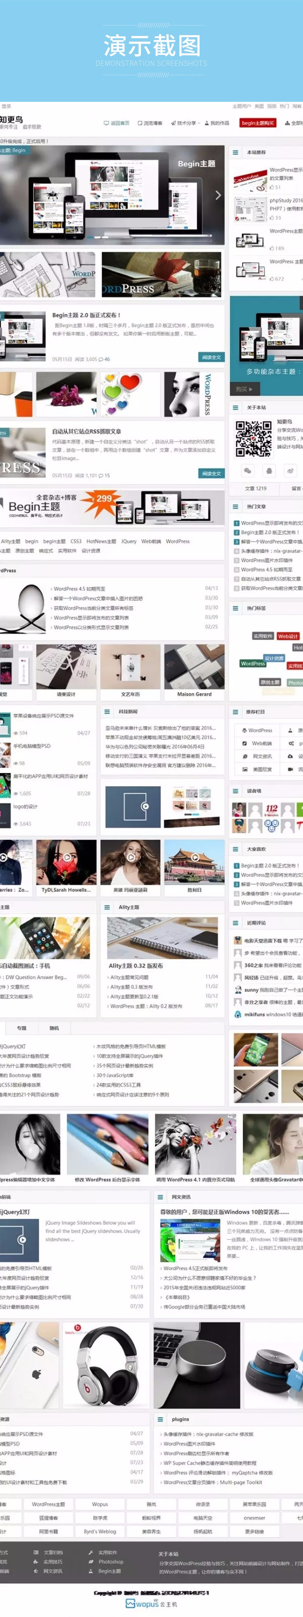Open WordPress 4.5 如期而至 list item

click(x=80, y=589)
